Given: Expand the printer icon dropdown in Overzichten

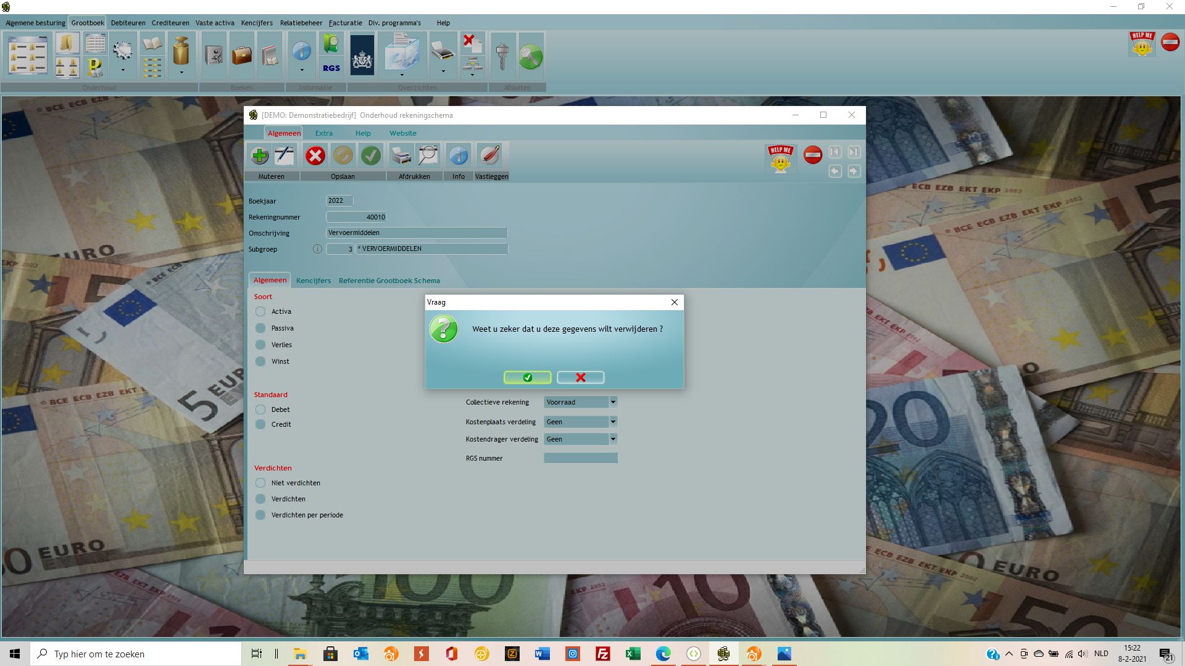Looking at the screenshot, I should click(443, 72).
